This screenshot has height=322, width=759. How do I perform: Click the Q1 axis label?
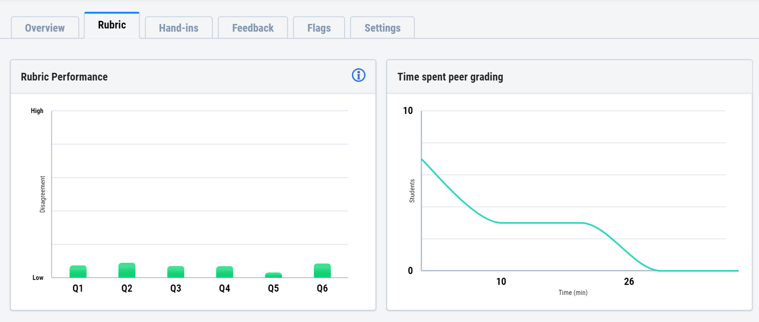click(78, 289)
